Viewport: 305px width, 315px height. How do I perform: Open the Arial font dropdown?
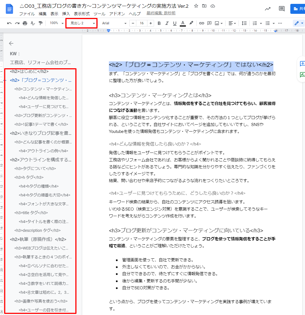tap(114, 23)
